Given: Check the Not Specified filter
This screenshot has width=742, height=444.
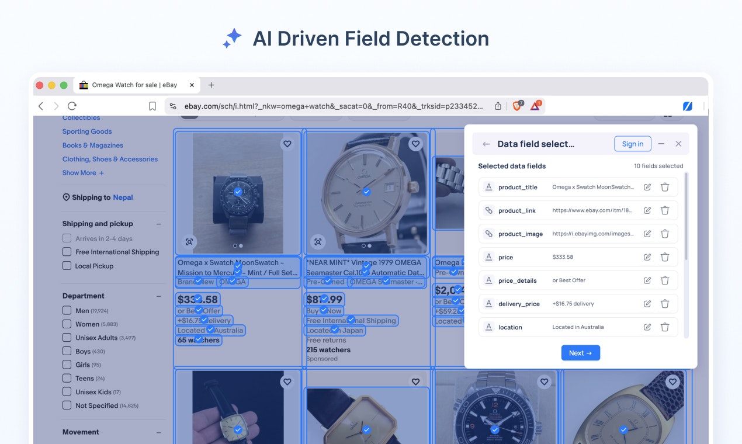Looking at the screenshot, I should 67,405.
